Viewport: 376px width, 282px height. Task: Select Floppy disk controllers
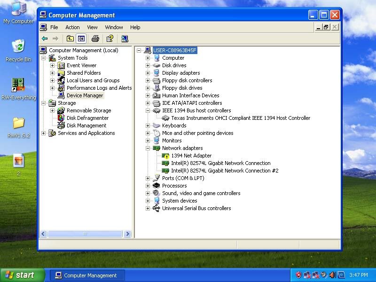[187, 80]
